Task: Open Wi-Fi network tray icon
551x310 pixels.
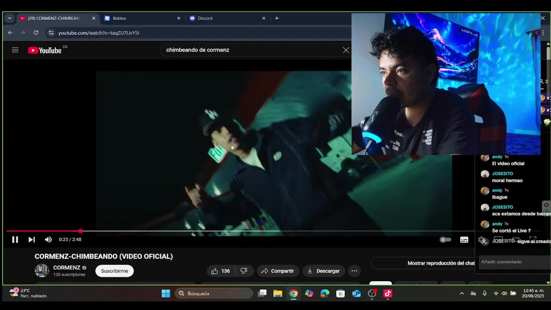Action: [496, 294]
